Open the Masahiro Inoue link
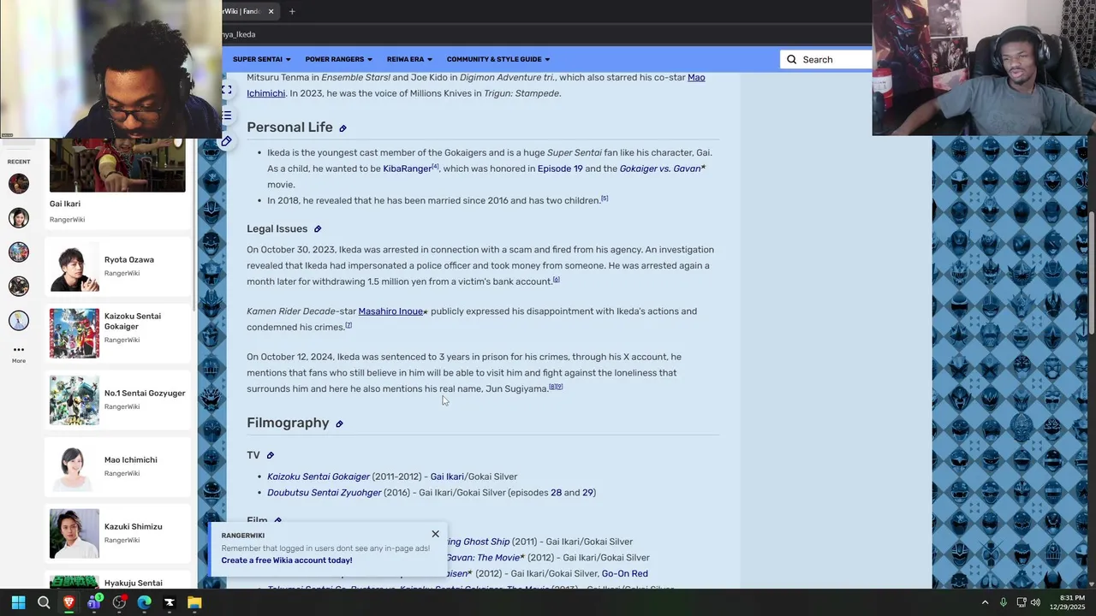Image resolution: width=1096 pixels, height=616 pixels. (390, 311)
